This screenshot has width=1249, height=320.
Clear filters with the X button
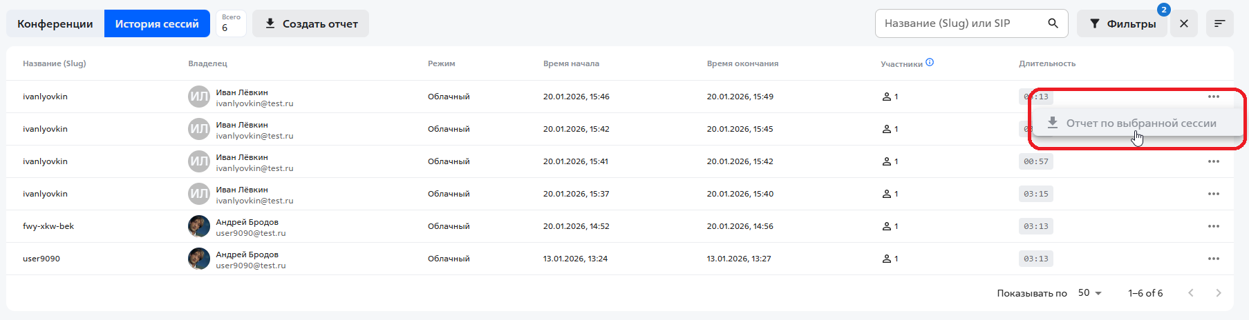[x=1184, y=23]
